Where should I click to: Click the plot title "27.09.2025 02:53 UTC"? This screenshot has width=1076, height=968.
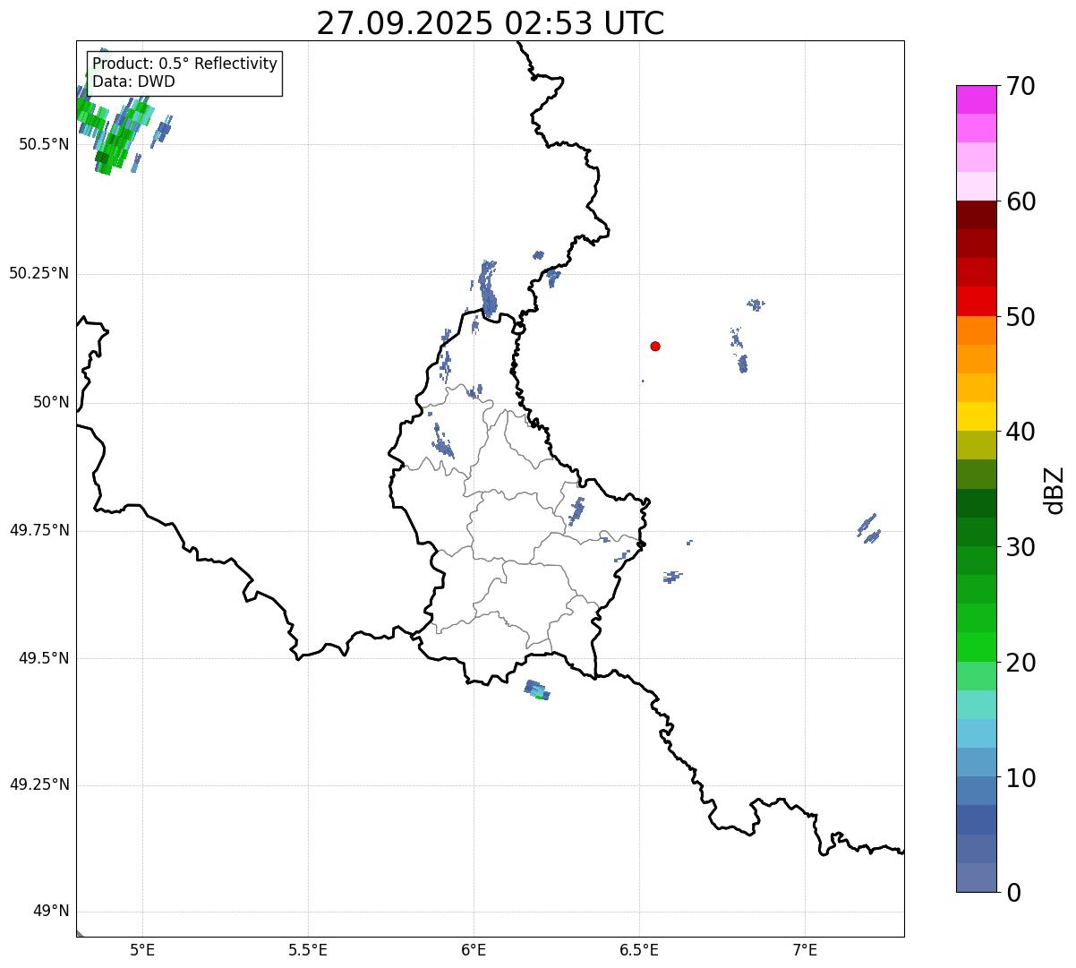[491, 23]
